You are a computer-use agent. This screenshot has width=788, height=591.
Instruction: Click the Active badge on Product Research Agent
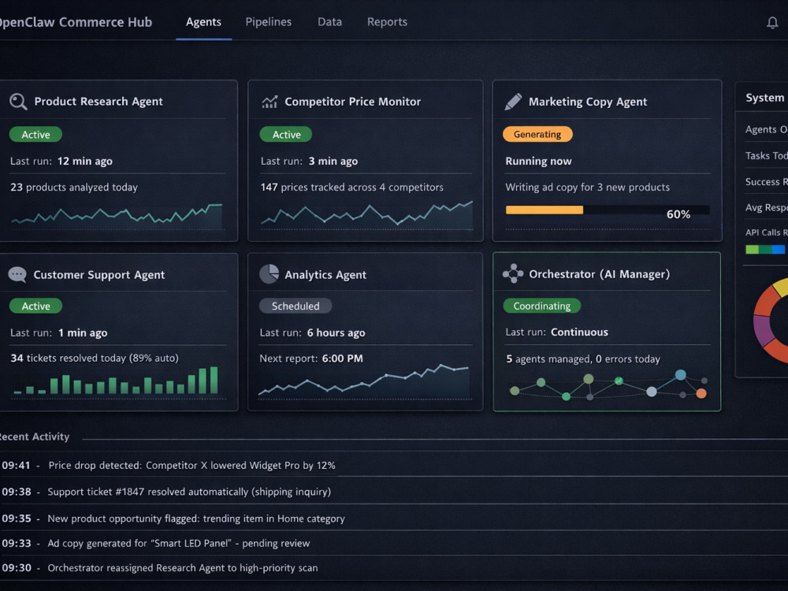[35, 135]
